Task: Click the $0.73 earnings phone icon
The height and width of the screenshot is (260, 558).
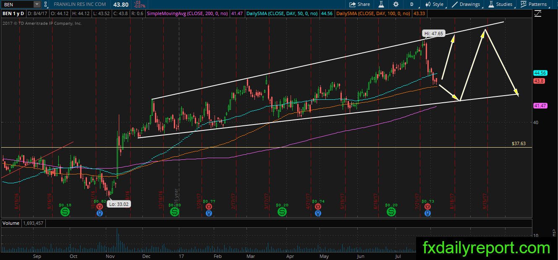Action: (427, 206)
